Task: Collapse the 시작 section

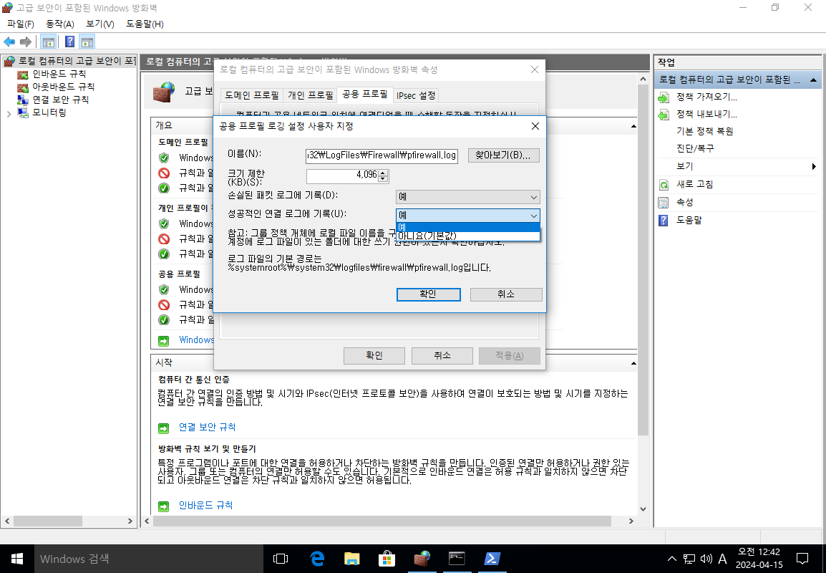Action: tap(633, 363)
